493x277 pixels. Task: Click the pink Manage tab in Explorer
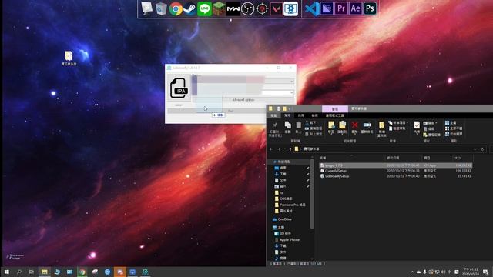tap(335, 108)
